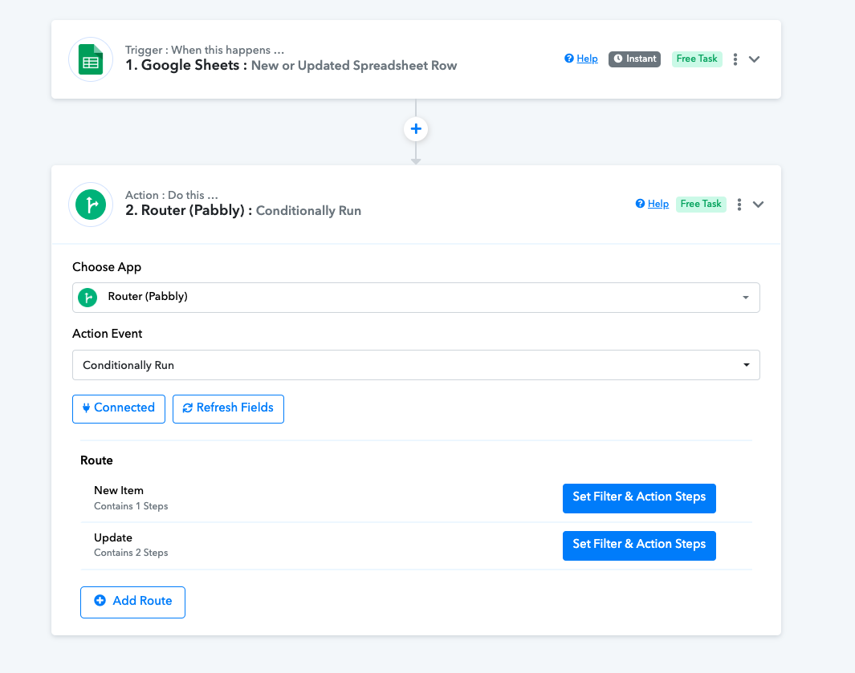Expand the Google Sheets trigger step chevron
This screenshot has width=855, height=673.
(754, 59)
